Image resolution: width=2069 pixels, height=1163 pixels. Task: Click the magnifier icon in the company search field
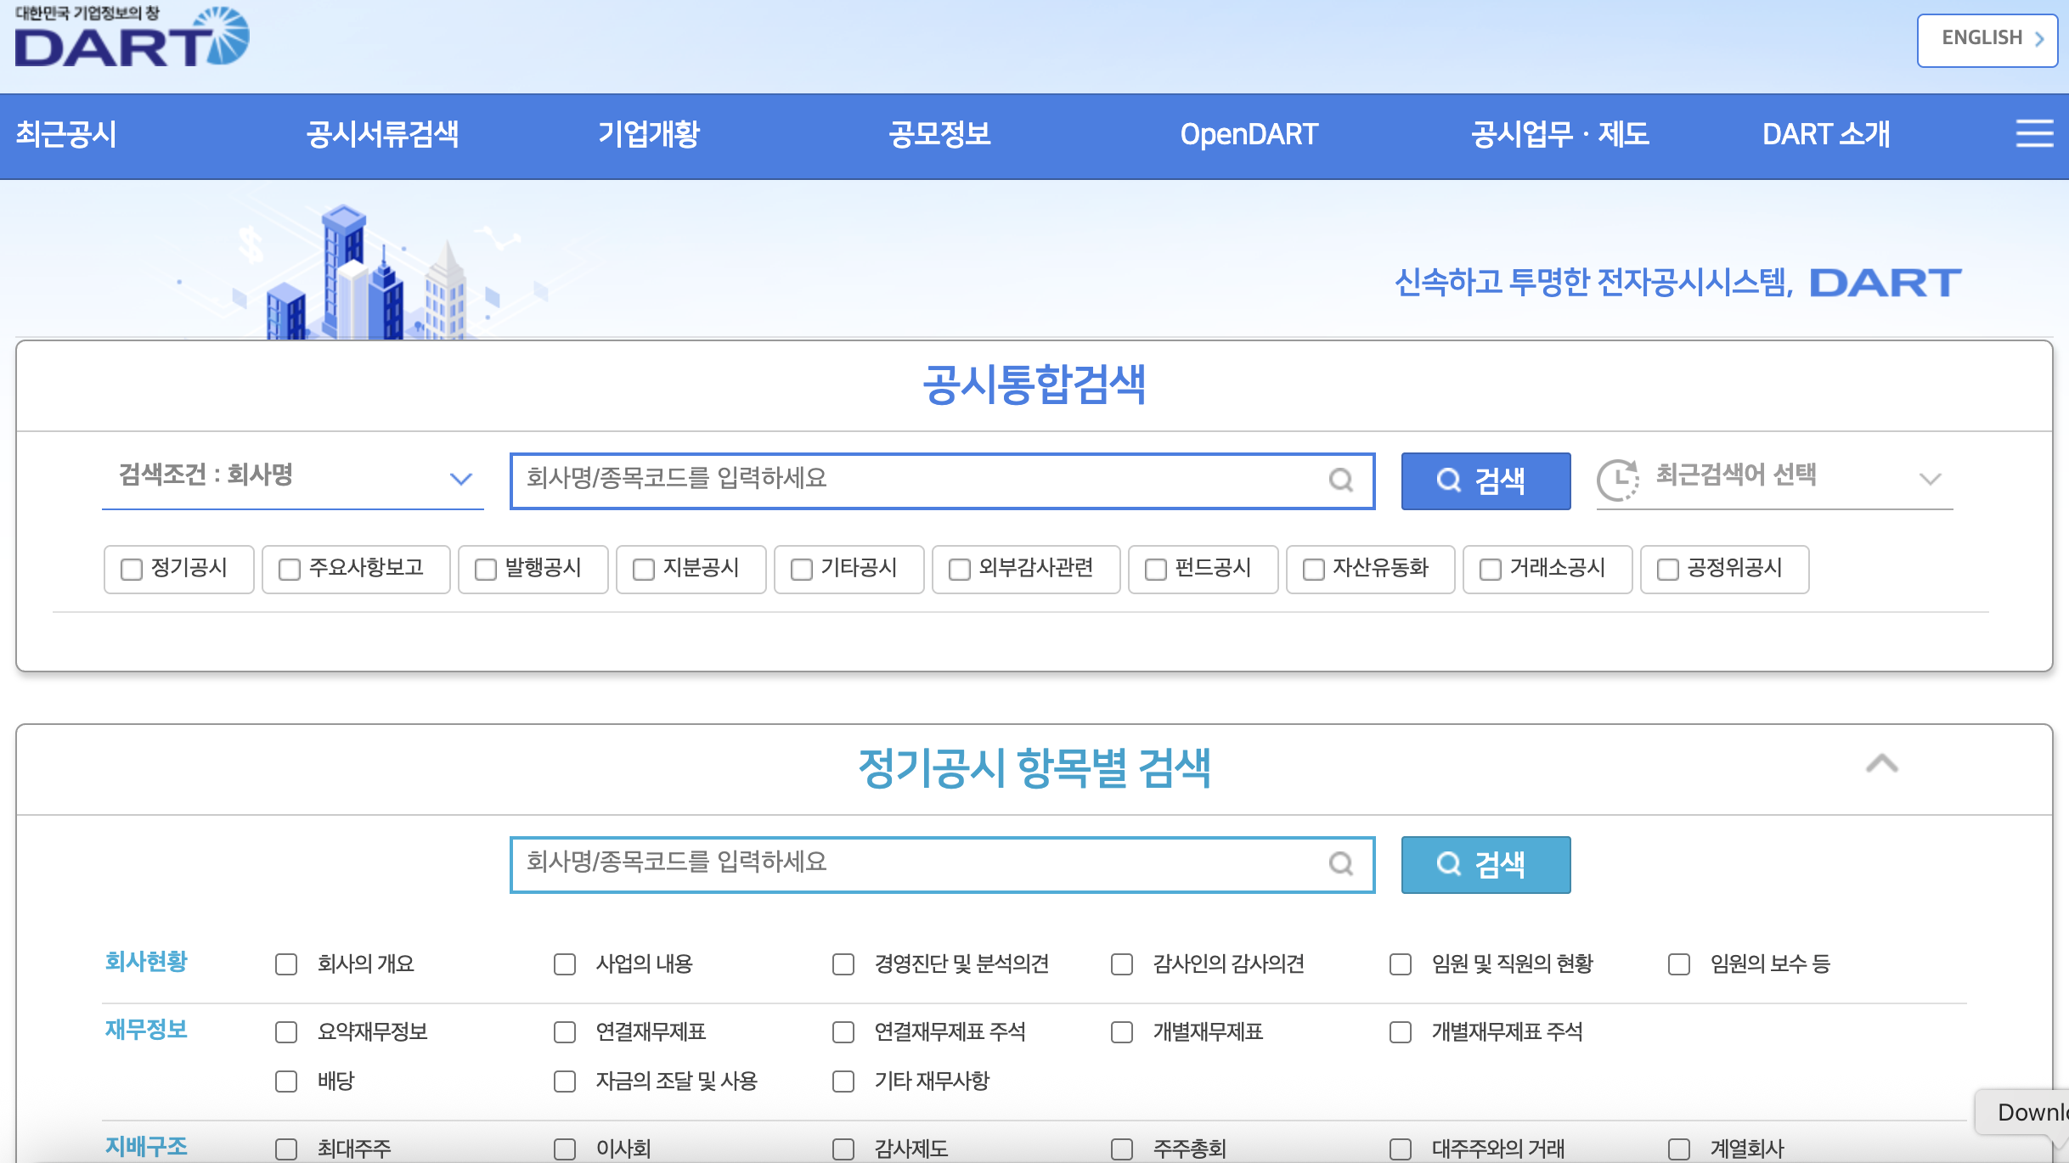point(1340,481)
